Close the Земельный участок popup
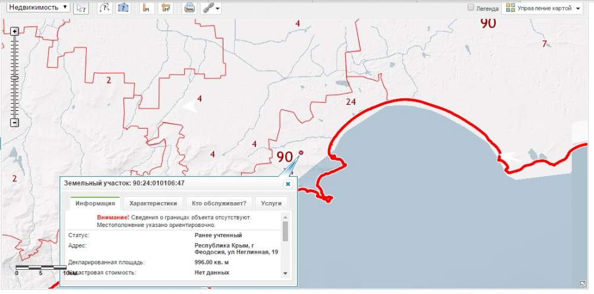The width and height of the screenshot is (594, 294). tap(288, 184)
